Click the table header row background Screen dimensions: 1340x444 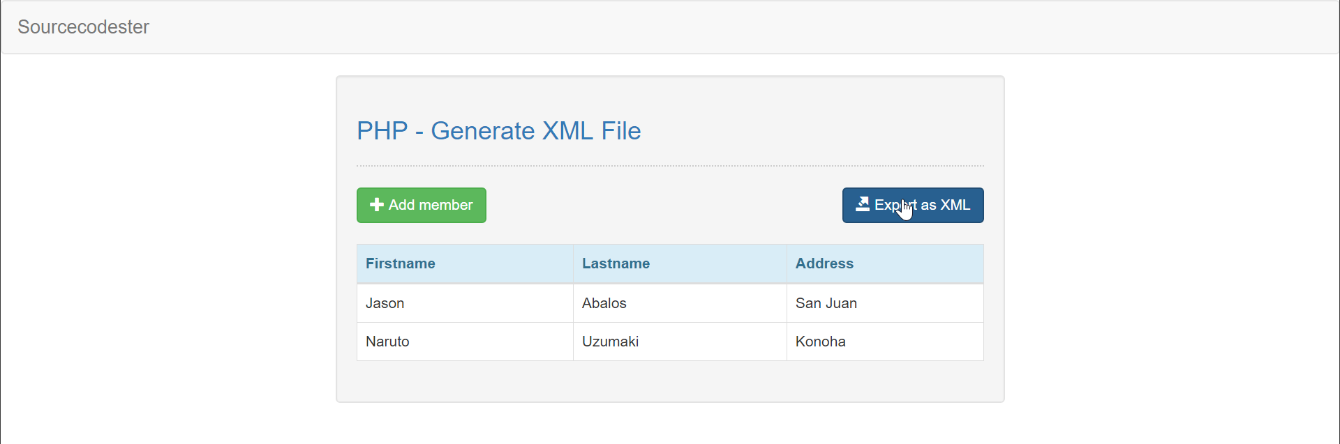(x=670, y=263)
